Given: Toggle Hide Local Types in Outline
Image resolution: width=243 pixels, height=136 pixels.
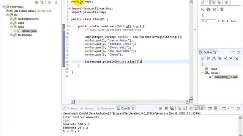Looking at the screenshot, I should 237,59.
